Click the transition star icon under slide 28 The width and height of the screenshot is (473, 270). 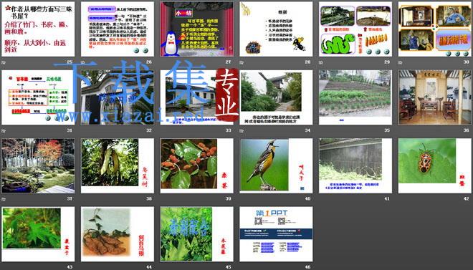coord(242,63)
